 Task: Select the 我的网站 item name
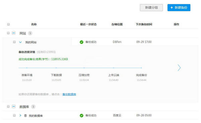pos(31,42)
